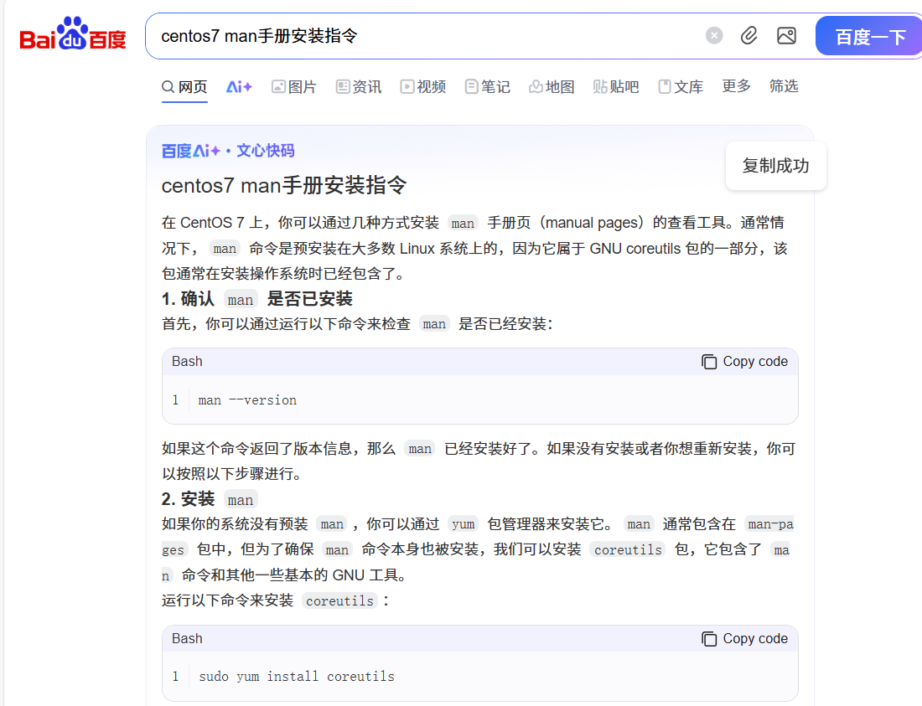
Task: Select the 网页 tab
Action: tap(184, 87)
